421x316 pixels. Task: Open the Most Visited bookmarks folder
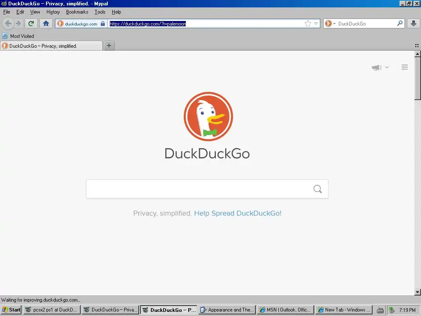[x=18, y=36]
